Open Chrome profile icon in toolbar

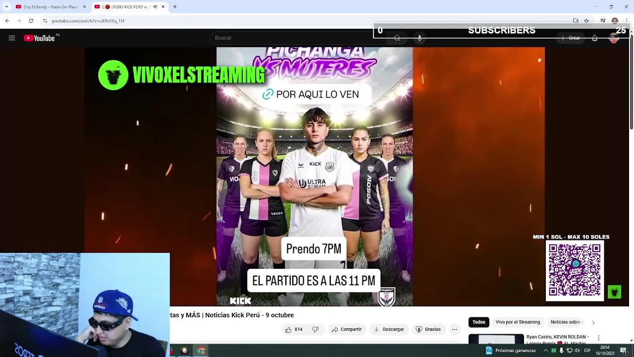point(615,21)
